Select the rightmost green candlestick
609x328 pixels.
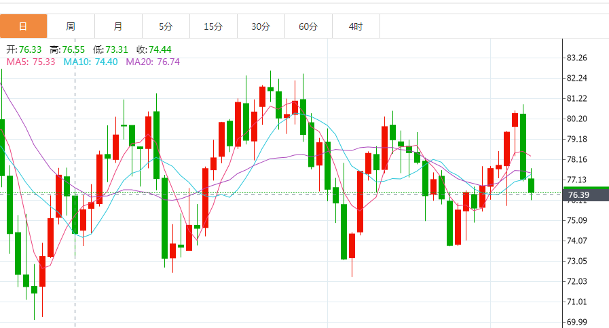point(532,185)
